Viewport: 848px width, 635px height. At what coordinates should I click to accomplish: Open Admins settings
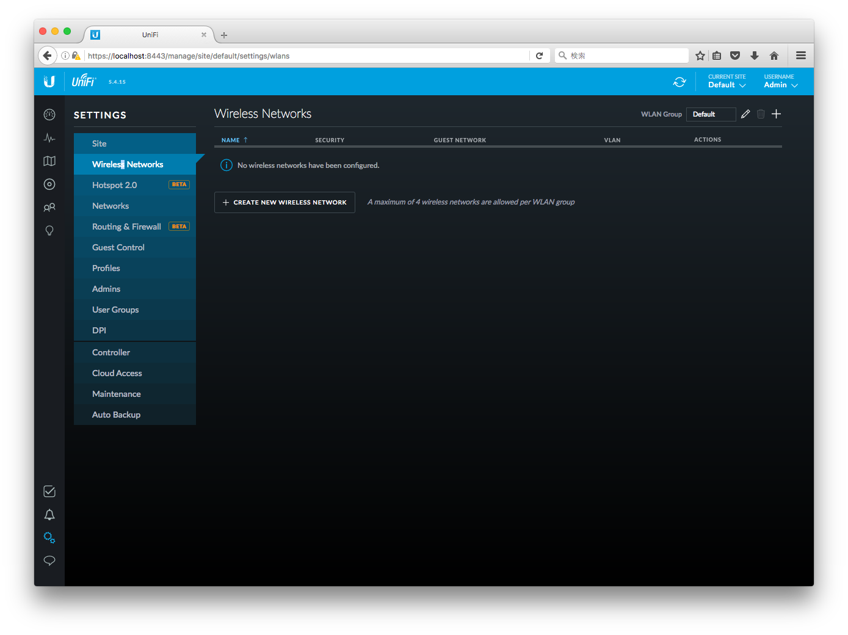click(x=135, y=289)
